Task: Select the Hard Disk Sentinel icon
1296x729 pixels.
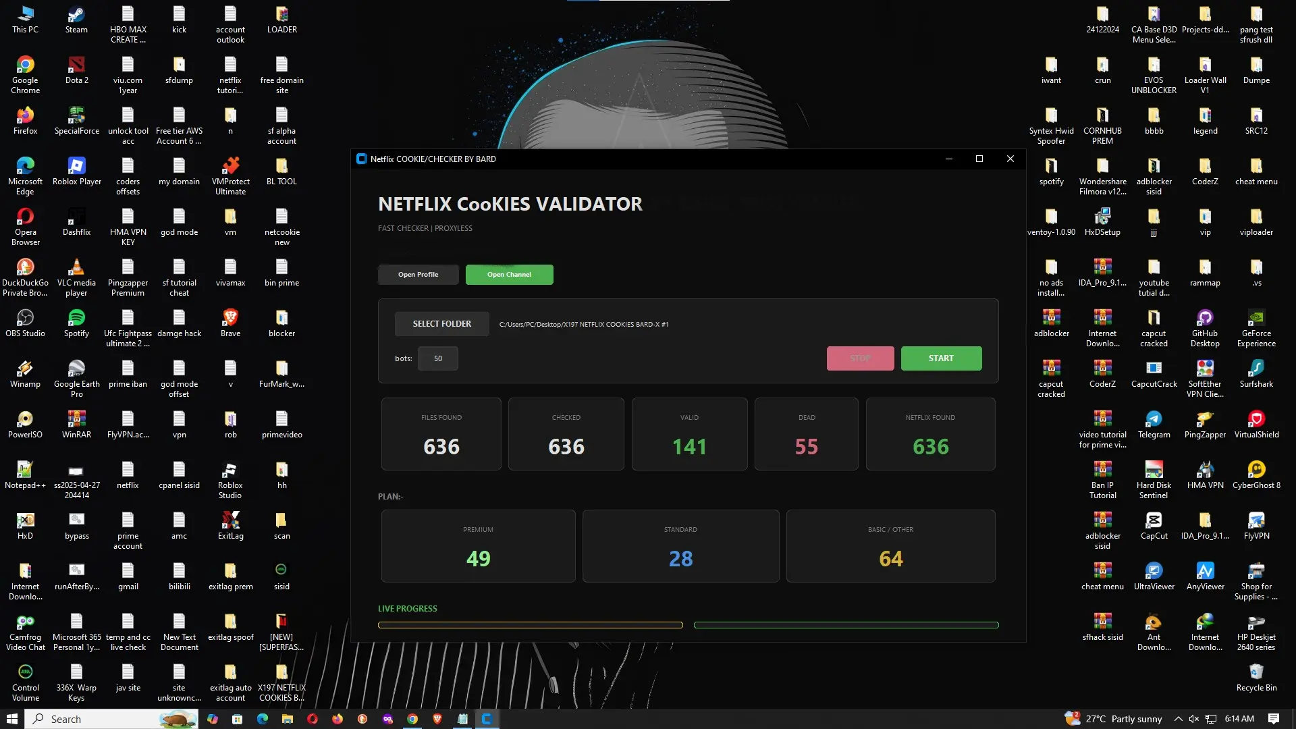Action: (x=1154, y=481)
